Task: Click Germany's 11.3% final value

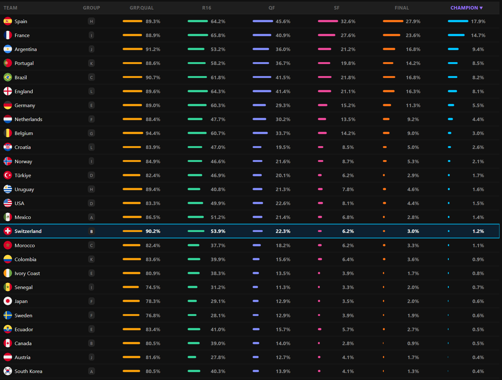Action: click(413, 105)
